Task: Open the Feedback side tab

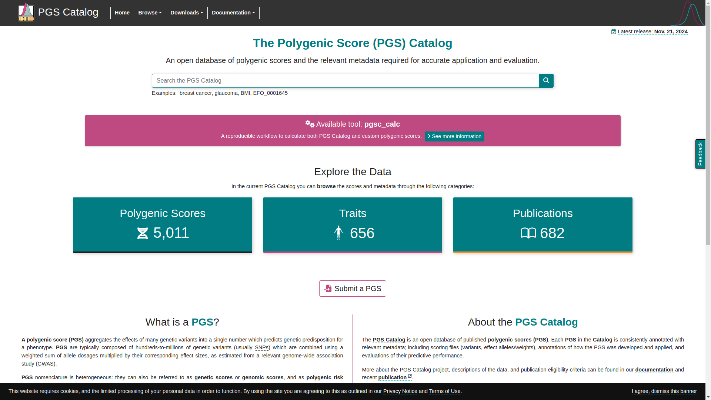Action: (x=700, y=154)
